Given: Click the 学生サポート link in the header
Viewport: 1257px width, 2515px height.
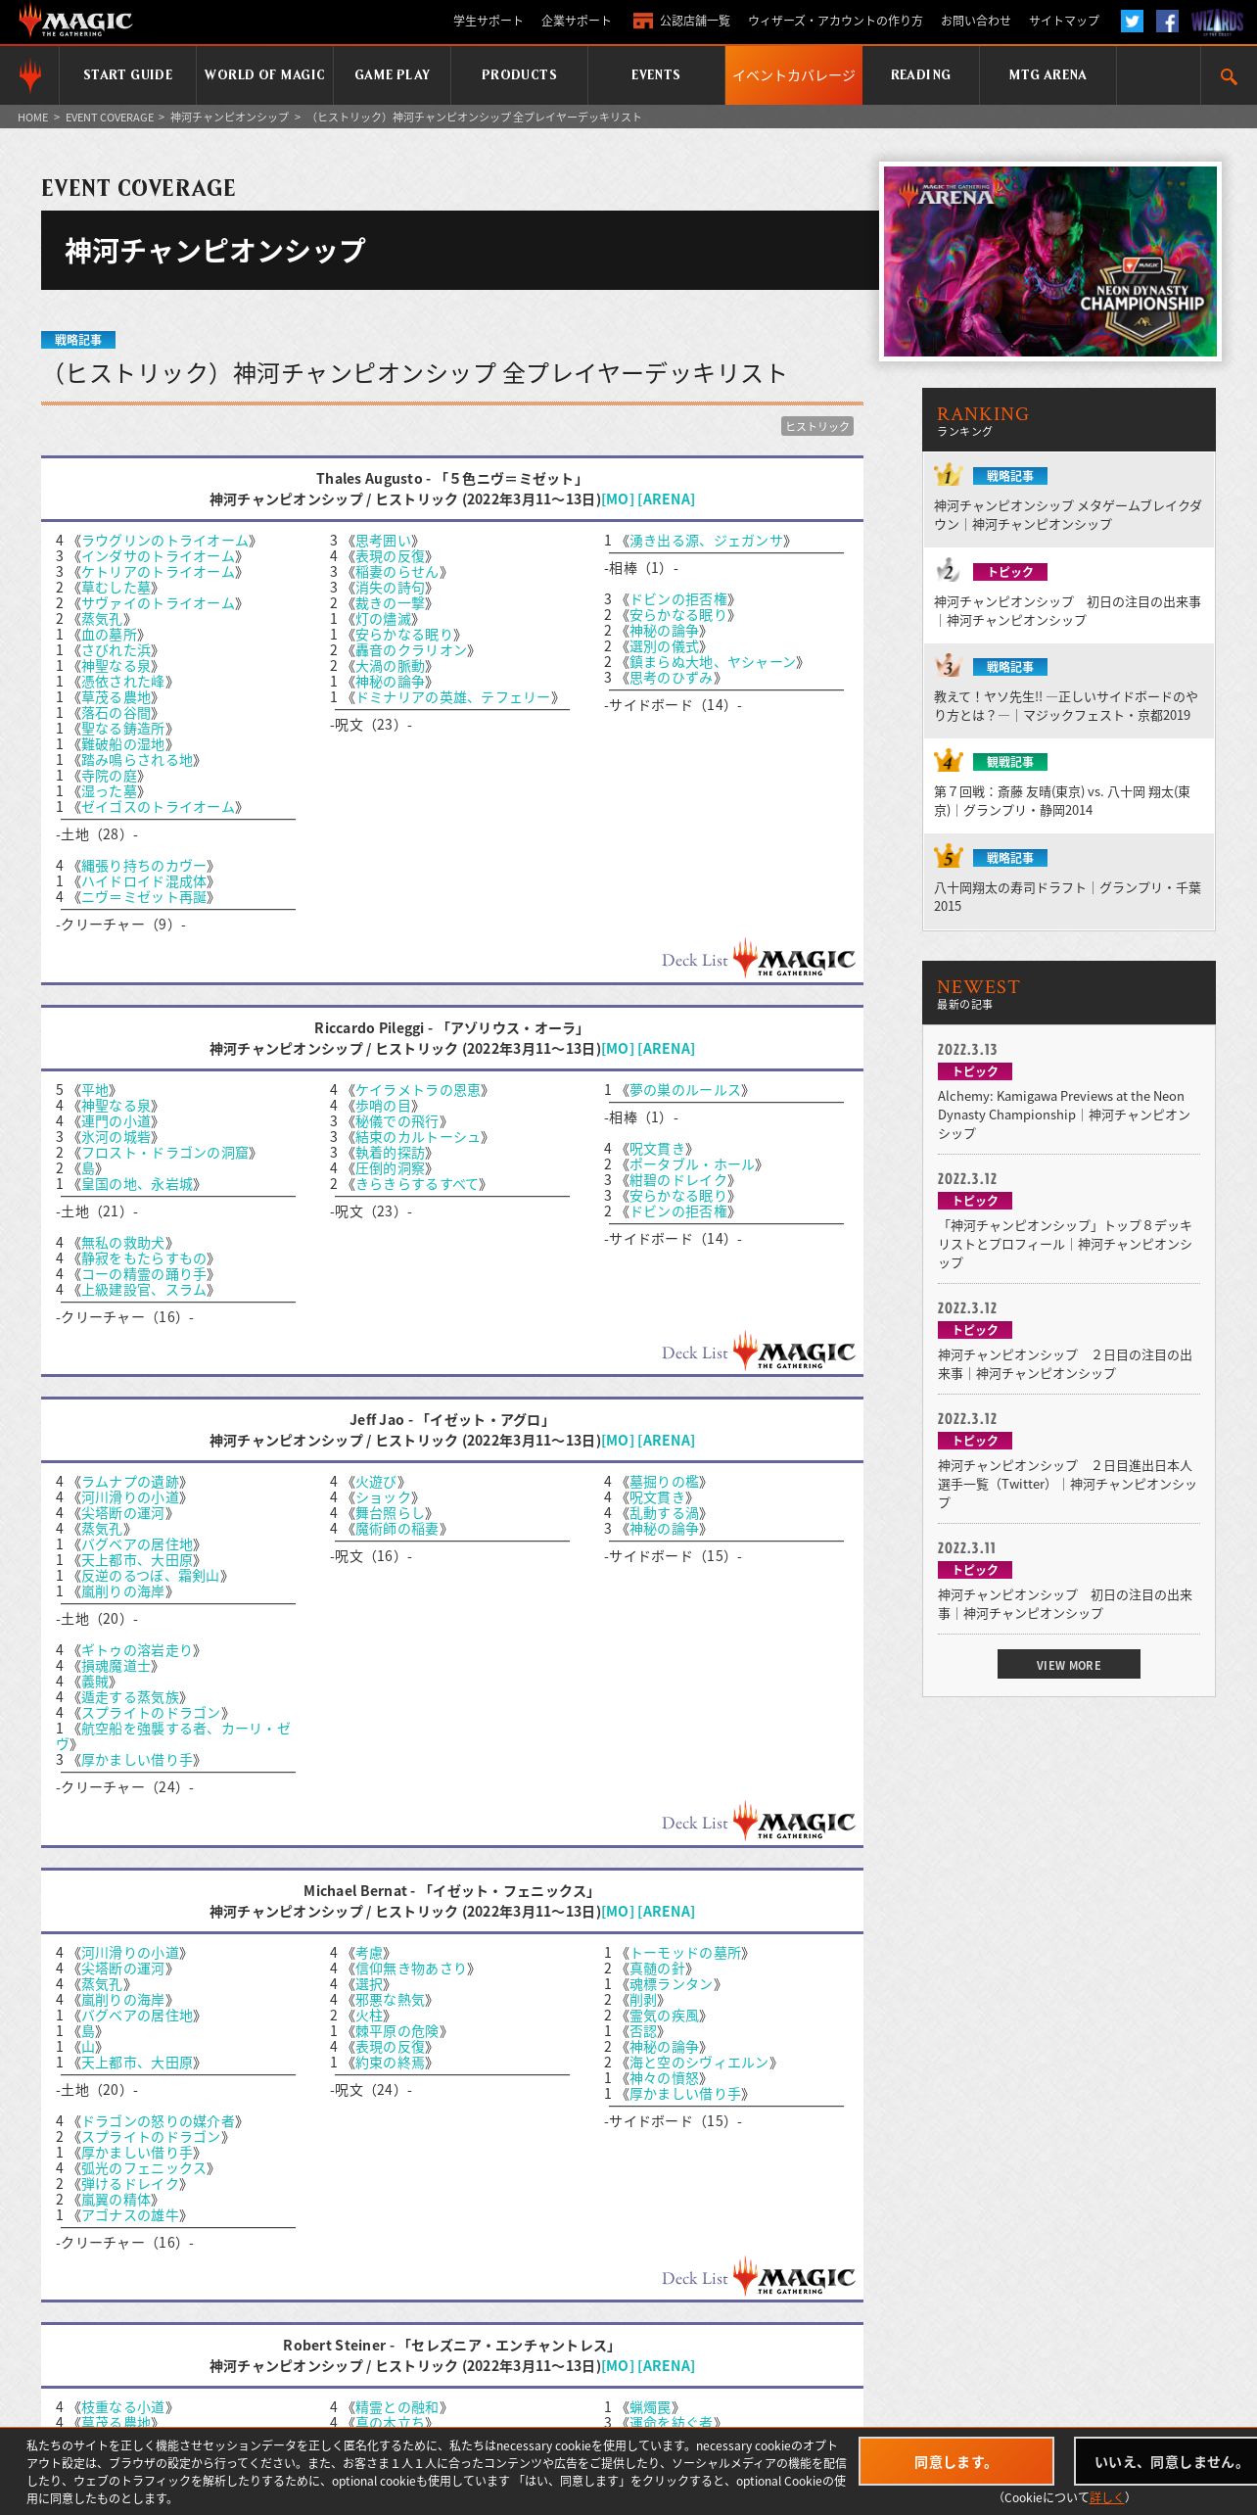Looking at the screenshot, I should tap(488, 21).
